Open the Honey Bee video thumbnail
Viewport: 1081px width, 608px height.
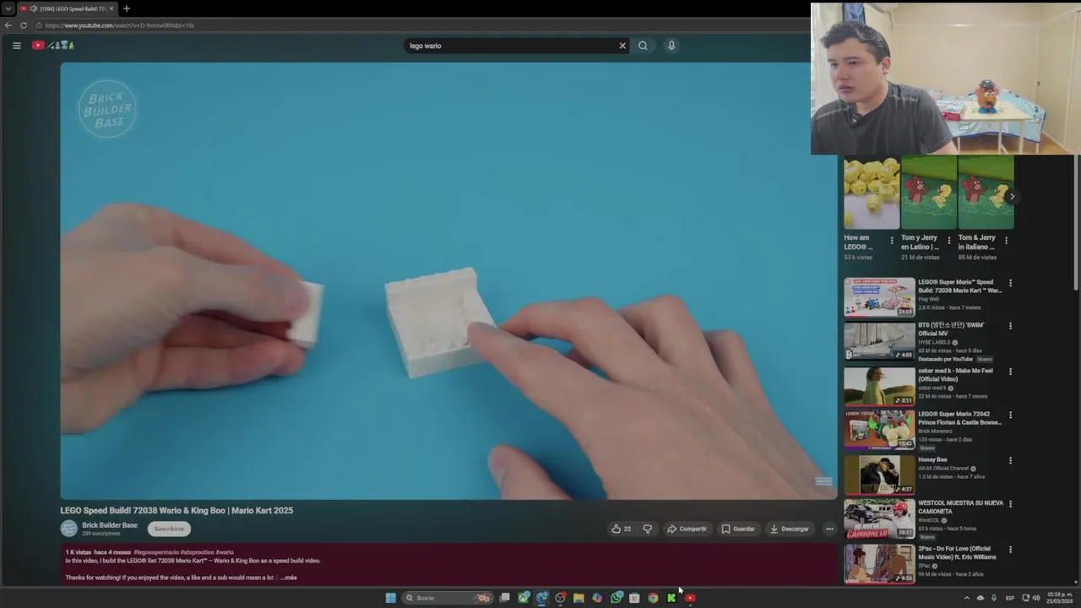(879, 475)
